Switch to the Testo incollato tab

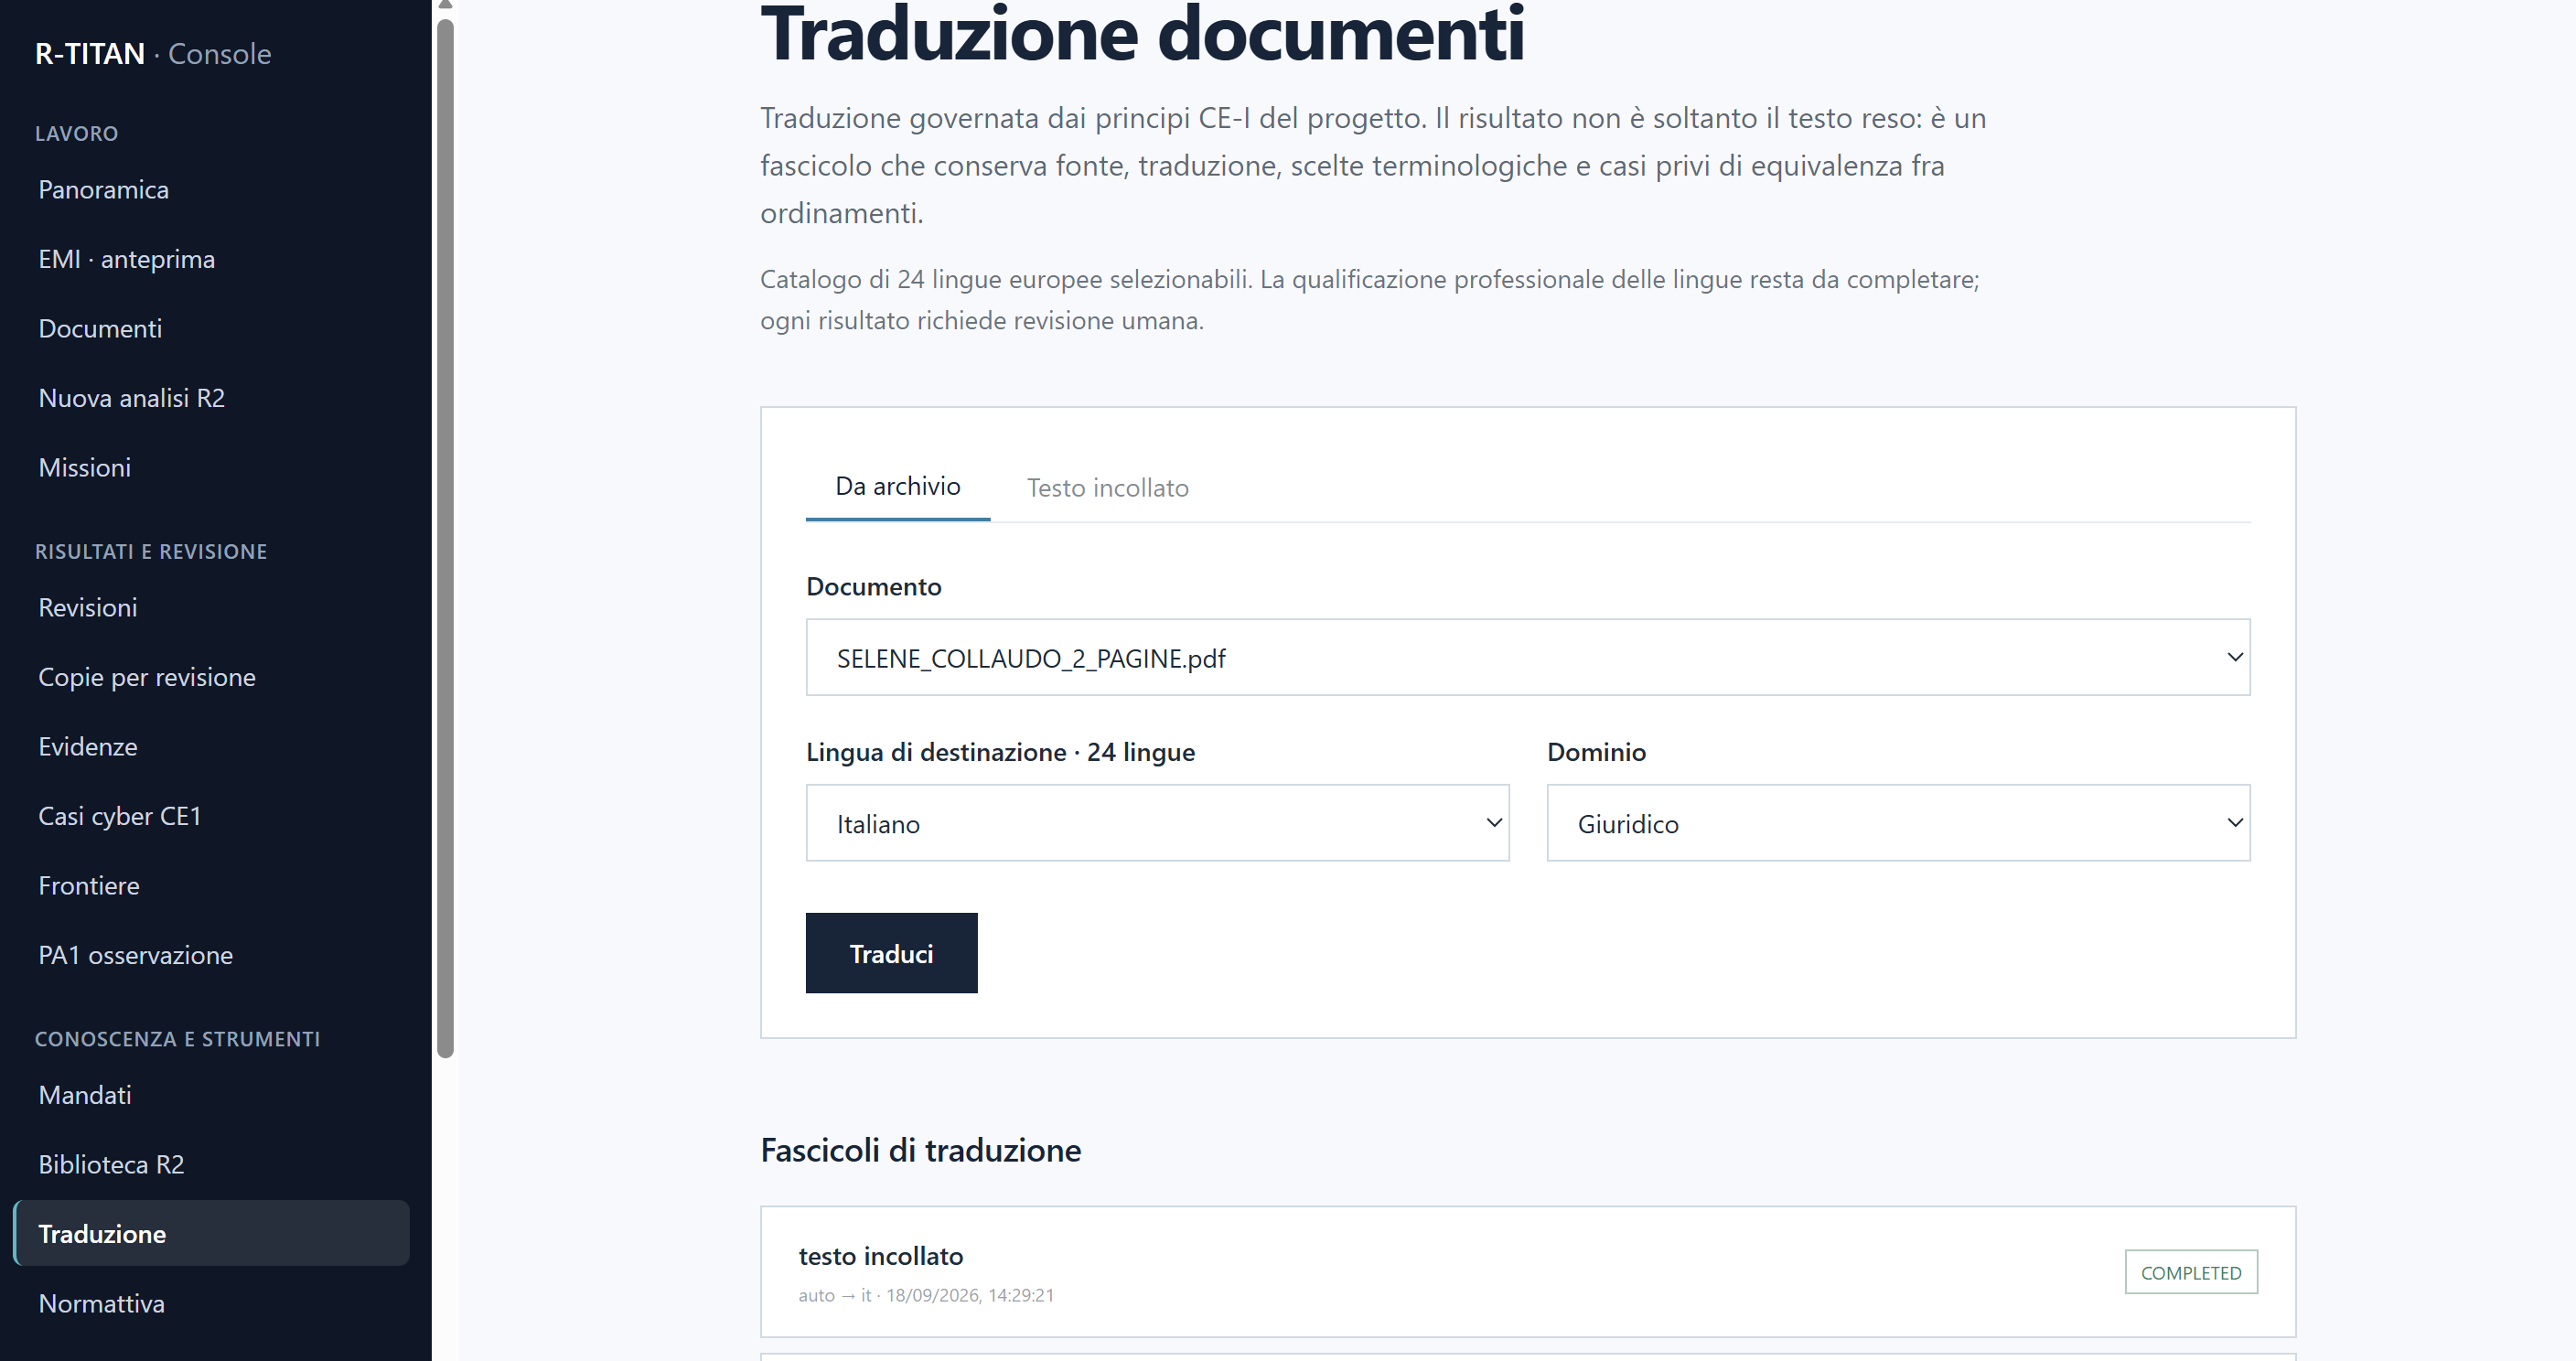coord(1108,488)
